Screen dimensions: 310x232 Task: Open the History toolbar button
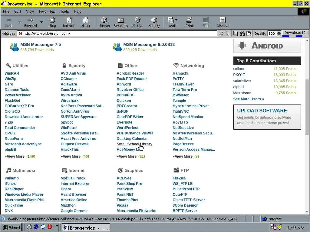(x=154, y=22)
